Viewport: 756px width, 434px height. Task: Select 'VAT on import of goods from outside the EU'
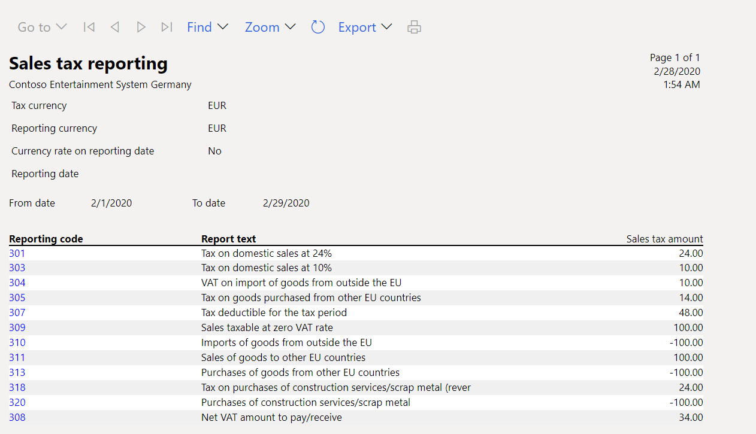301,283
